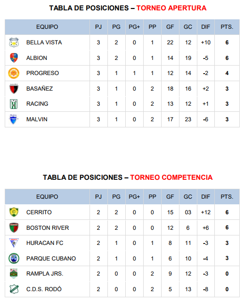
Task: Select Bella Vista's +10 goal difference cell
Action: pos(206,42)
